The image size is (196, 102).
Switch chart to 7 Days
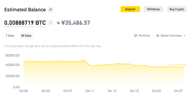[x=10, y=36]
